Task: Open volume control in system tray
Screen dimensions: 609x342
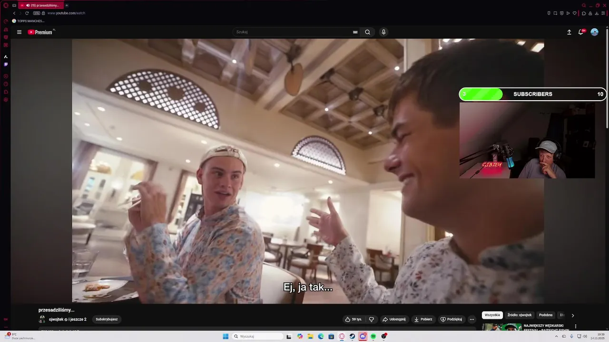Action: tap(585, 336)
